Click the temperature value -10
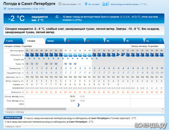 (162, 68)
